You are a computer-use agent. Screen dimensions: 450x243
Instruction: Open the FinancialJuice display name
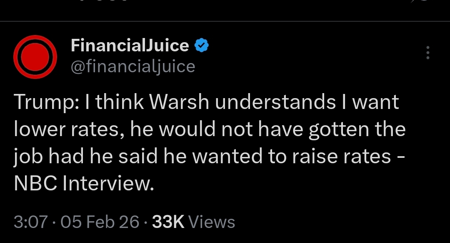(130, 45)
